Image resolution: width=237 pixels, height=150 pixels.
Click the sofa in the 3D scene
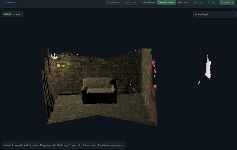pos(99,90)
